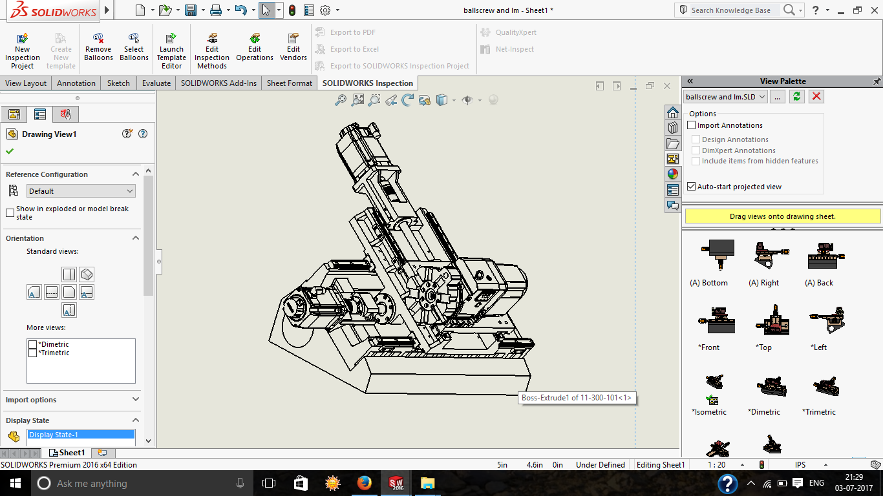Open SOLIDWORKS Add-Ins tab
Screen dimensions: 883x496
click(x=218, y=83)
